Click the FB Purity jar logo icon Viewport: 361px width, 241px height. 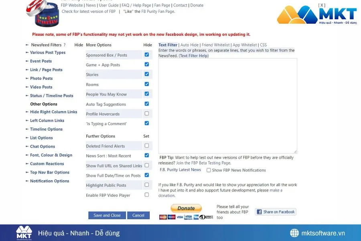(x=43, y=13)
